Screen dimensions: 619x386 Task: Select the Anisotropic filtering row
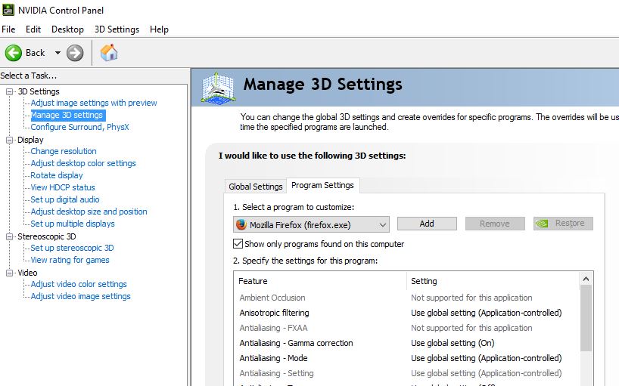click(x=406, y=313)
